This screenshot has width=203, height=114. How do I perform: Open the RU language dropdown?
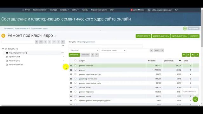(x=176, y=10)
